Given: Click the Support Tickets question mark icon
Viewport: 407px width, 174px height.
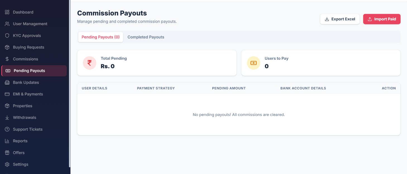Looking at the screenshot, I should pos(7,129).
